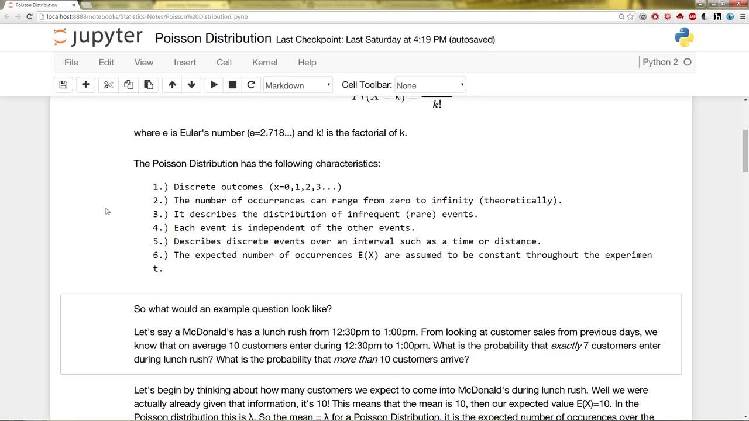This screenshot has width=749, height=421.
Task: Move selected cell down arrow
Action: (191, 85)
